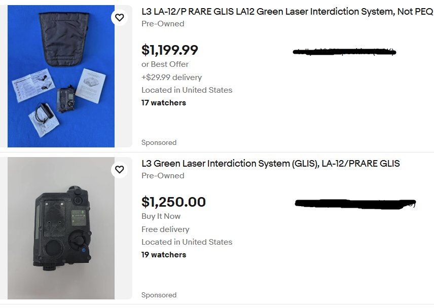Add the $1,199.99 LA-12/P listing to watchlist
434x308 pixels.
tap(119, 17)
